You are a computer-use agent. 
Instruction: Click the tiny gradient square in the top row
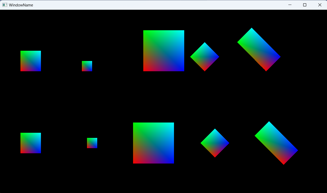point(87,66)
